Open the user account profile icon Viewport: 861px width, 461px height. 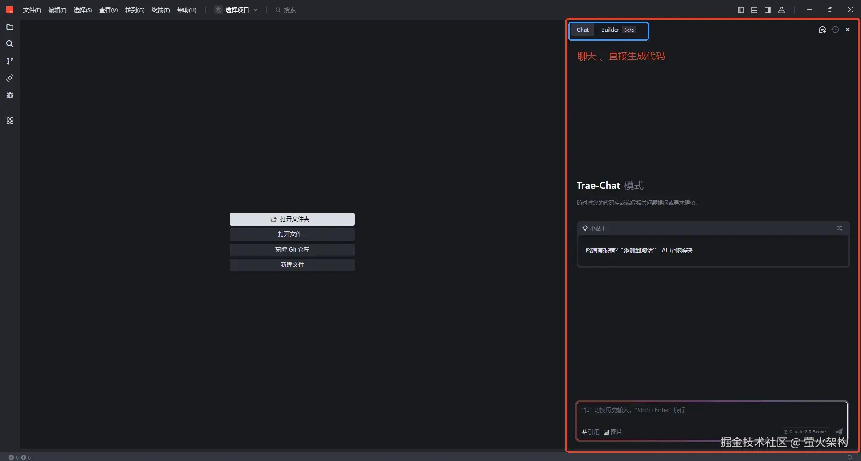tap(782, 10)
